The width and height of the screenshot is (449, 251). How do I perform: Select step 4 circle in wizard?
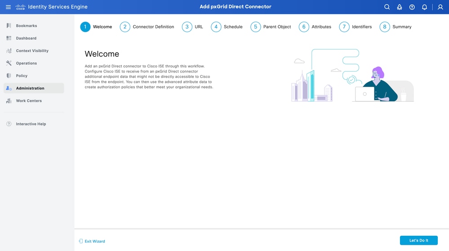point(216,27)
